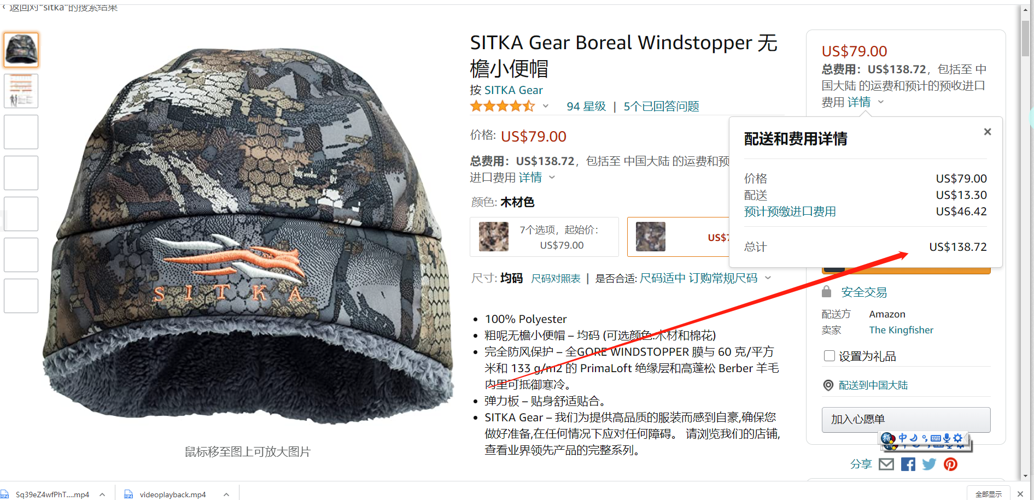Click the secure transaction lock icon
Viewport: 1034px width, 500px height.
[827, 292]
